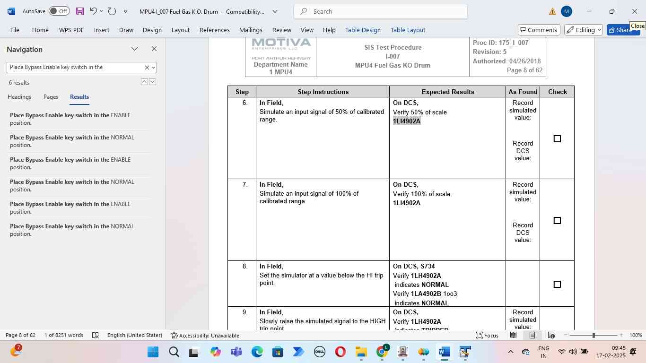This screenshot has height=363, width=646.
Task: Switch to Web Layout view
Action: tap(551, 335)
